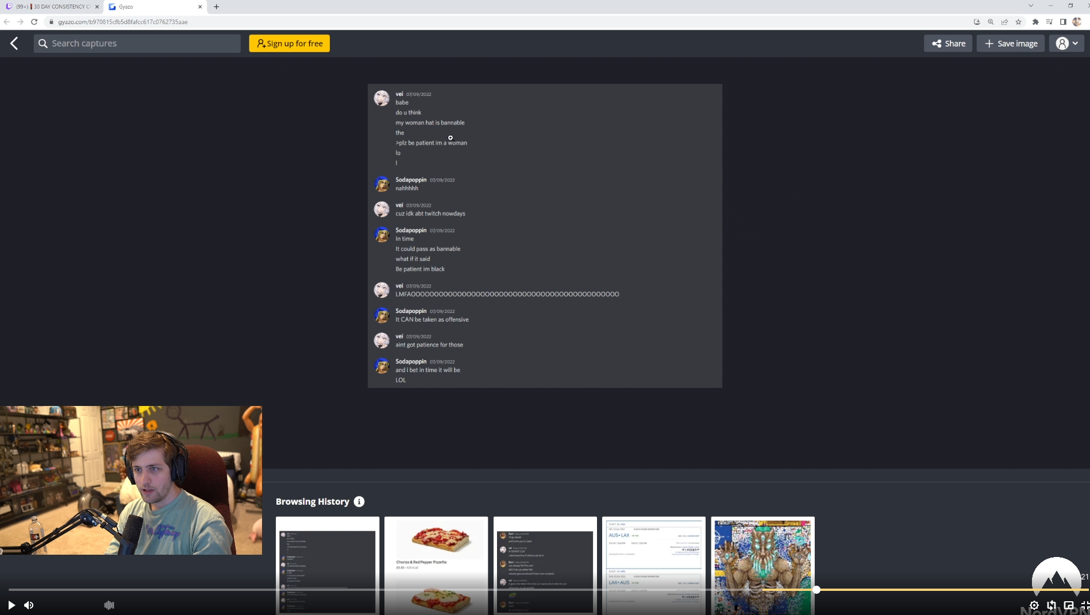This screenshot has width=1090, height=615.
Task: Click the browser forward arrow
Action: coord(21,22)
